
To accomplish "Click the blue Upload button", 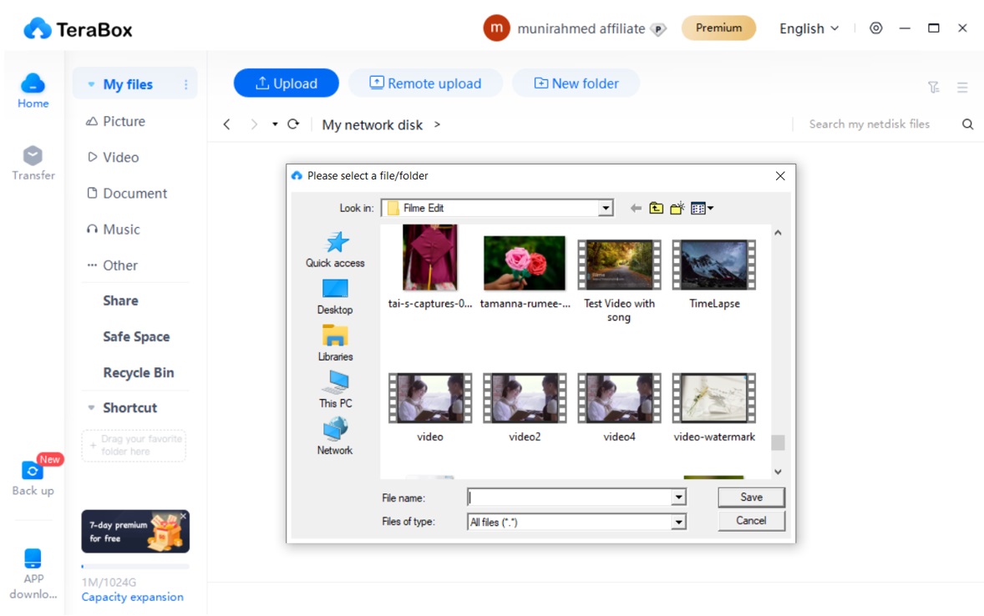I will pos(287,83).
